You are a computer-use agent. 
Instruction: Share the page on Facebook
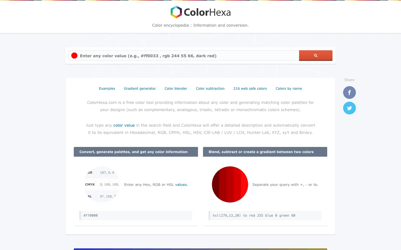349,92
